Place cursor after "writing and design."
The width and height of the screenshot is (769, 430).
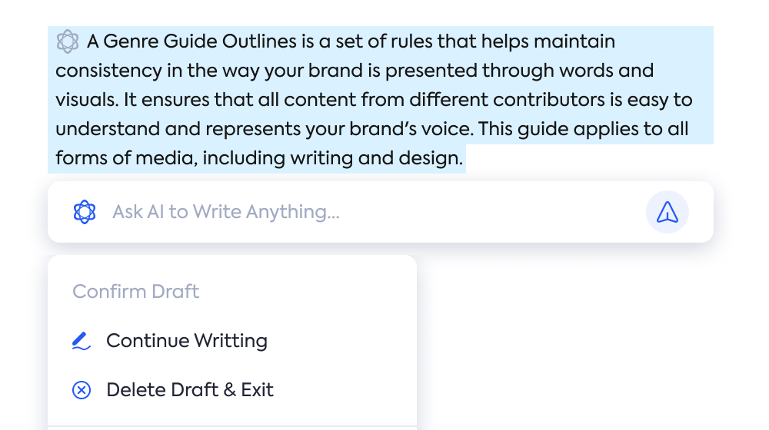464,158
